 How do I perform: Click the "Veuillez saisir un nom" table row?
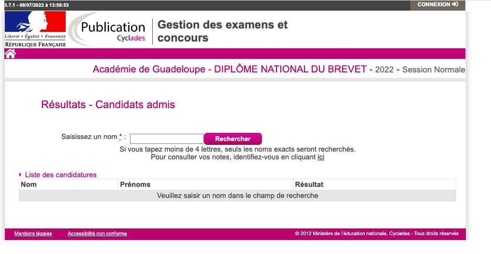point(237,196)
